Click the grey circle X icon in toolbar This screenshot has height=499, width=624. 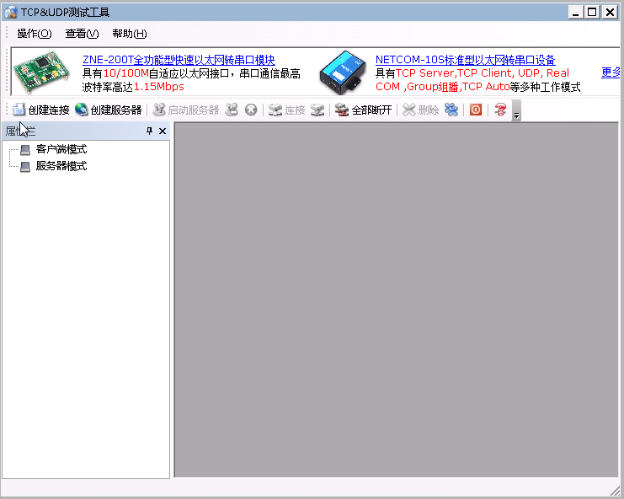click(251, 110)
